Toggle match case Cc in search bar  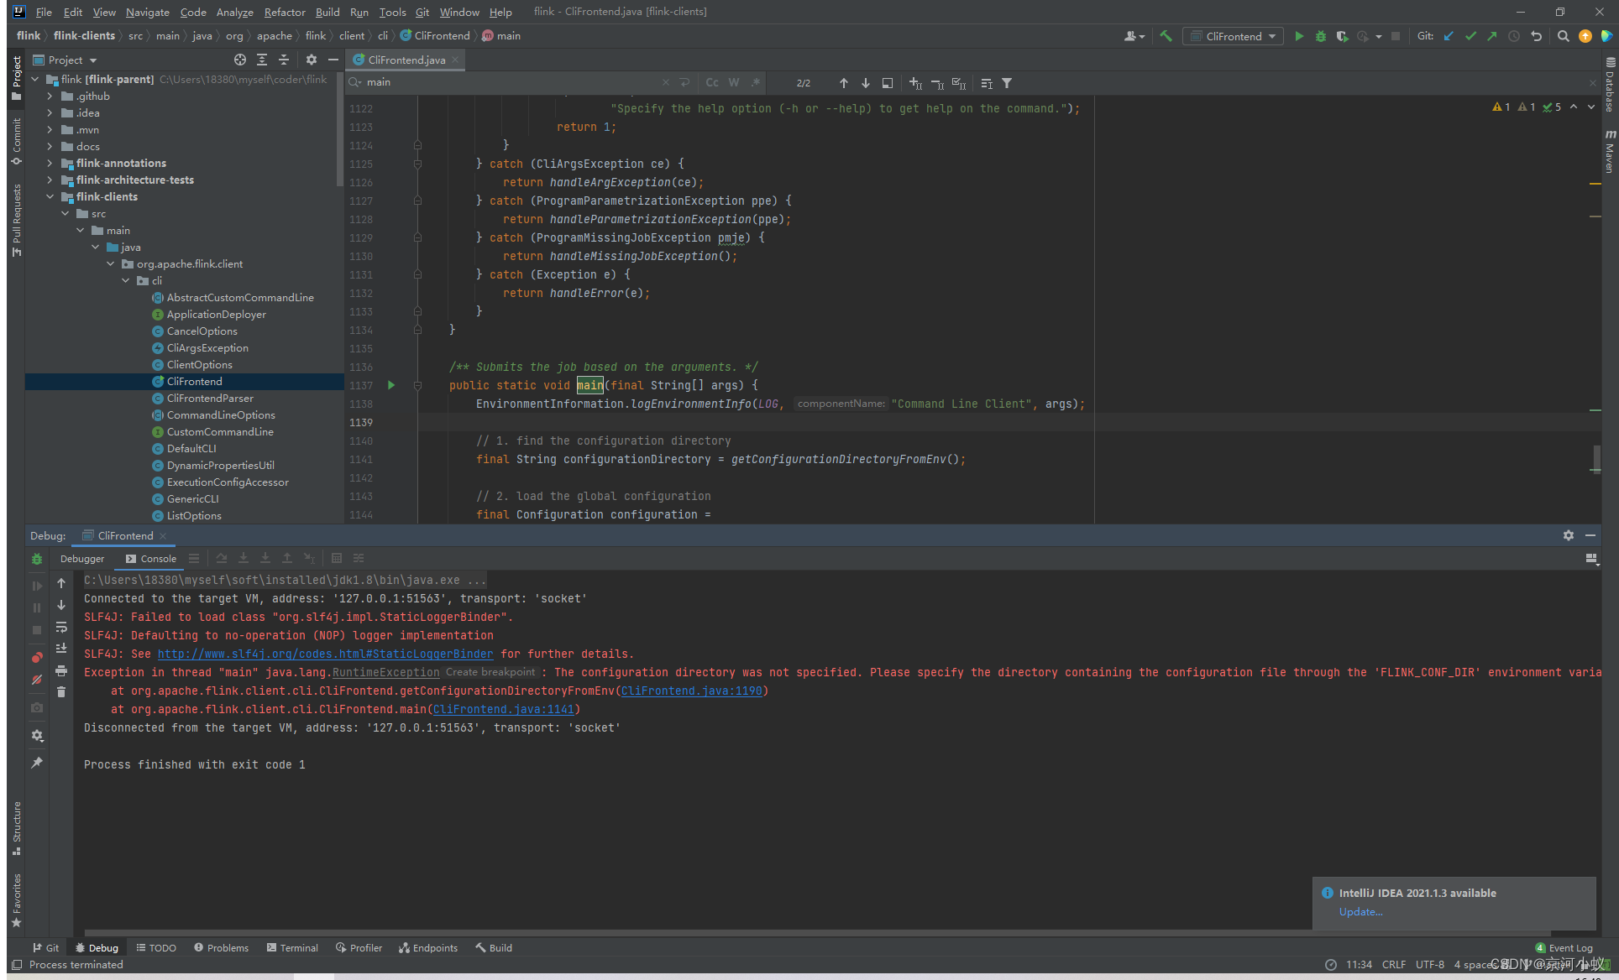(x=712, y=82)
